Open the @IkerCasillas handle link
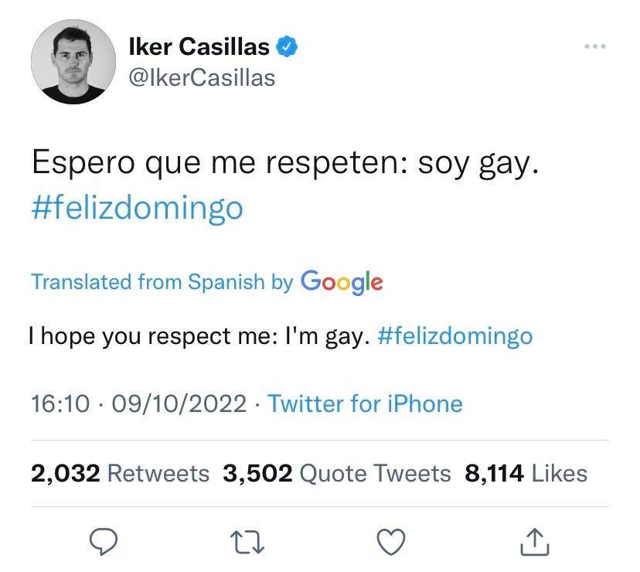The width and height of the screenshot is (640, 572). click(202, 77)
